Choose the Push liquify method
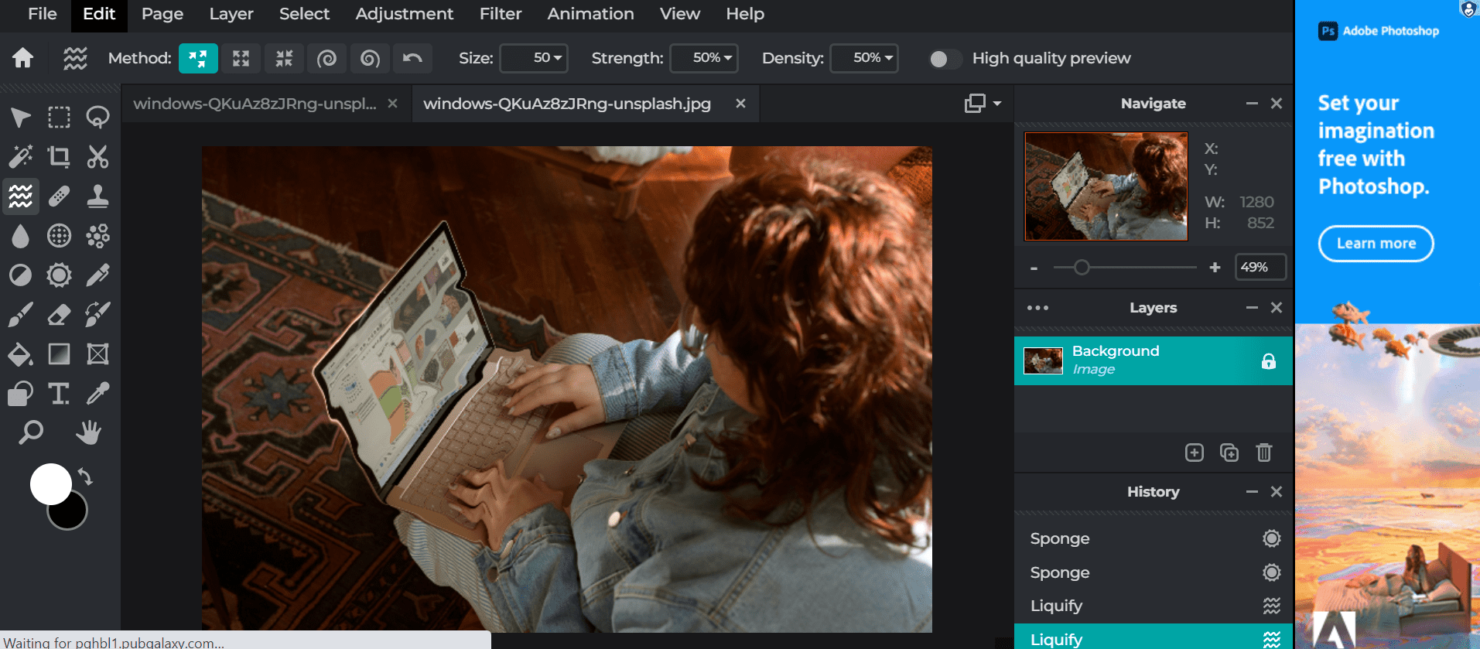Screen dimensions: 1480x649 198,58
